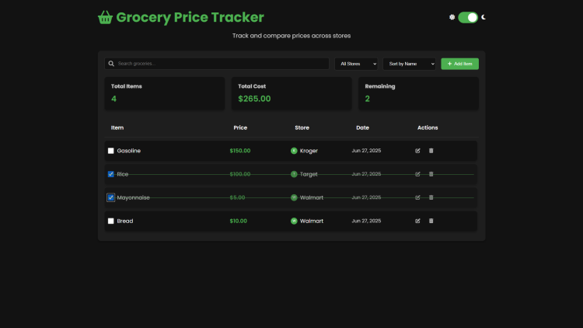Image resolution: width=583 pixels, height=328 pixels.
Task: Click the Price column header
Action: tap(240, 127)
